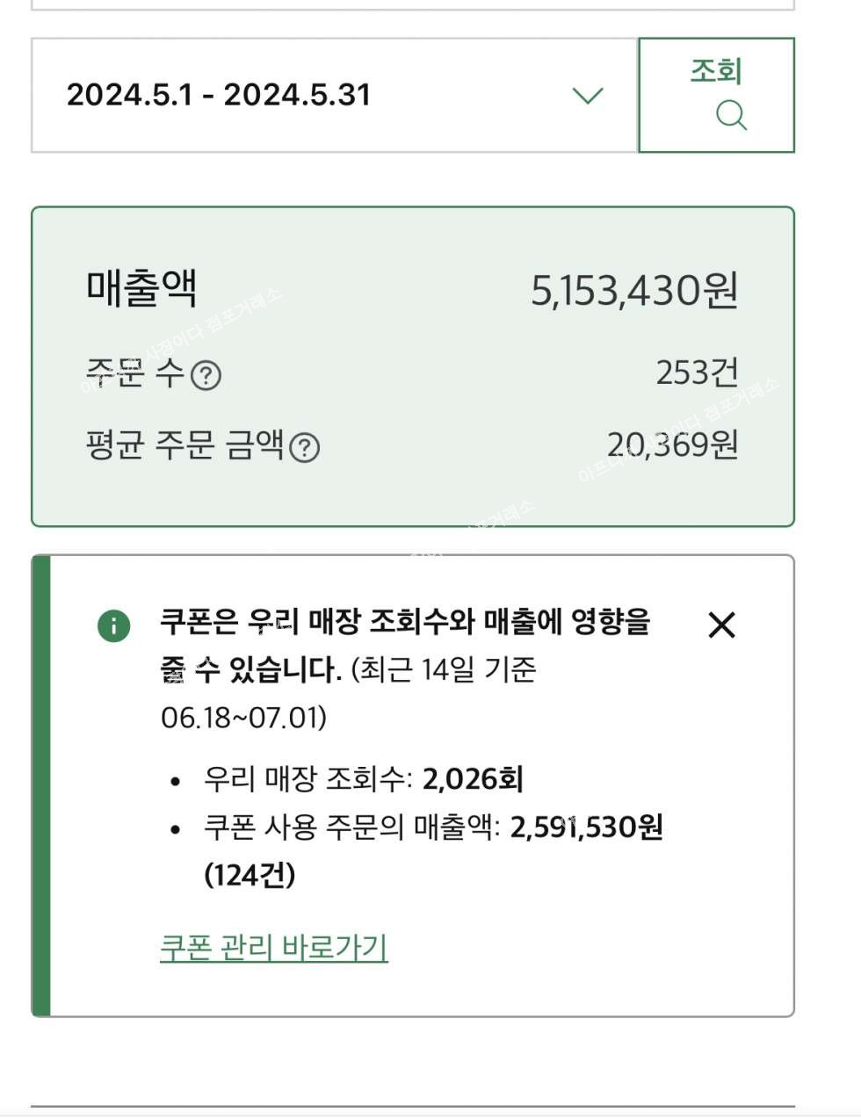Select the 20,369원 average order value
The height and width of the screenshot is (1120, 861).
pos(672,445)
